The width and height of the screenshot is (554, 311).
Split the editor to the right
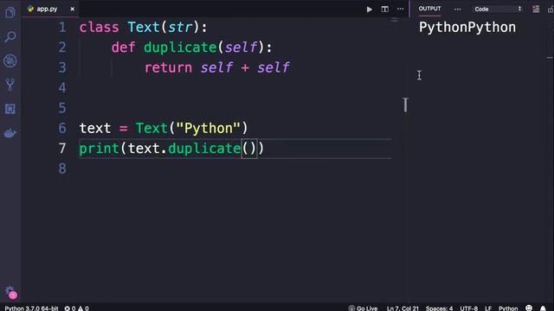point(384,10)
